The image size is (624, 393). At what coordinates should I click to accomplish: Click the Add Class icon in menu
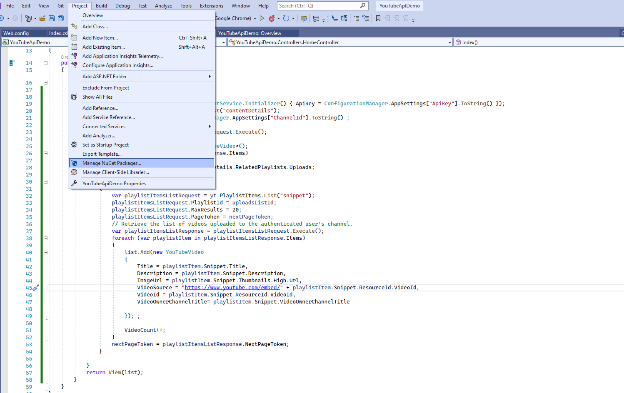[74, 26]
